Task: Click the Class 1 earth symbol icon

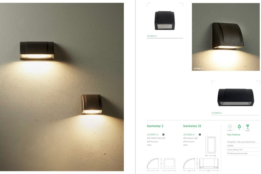Action: point(230,126)
